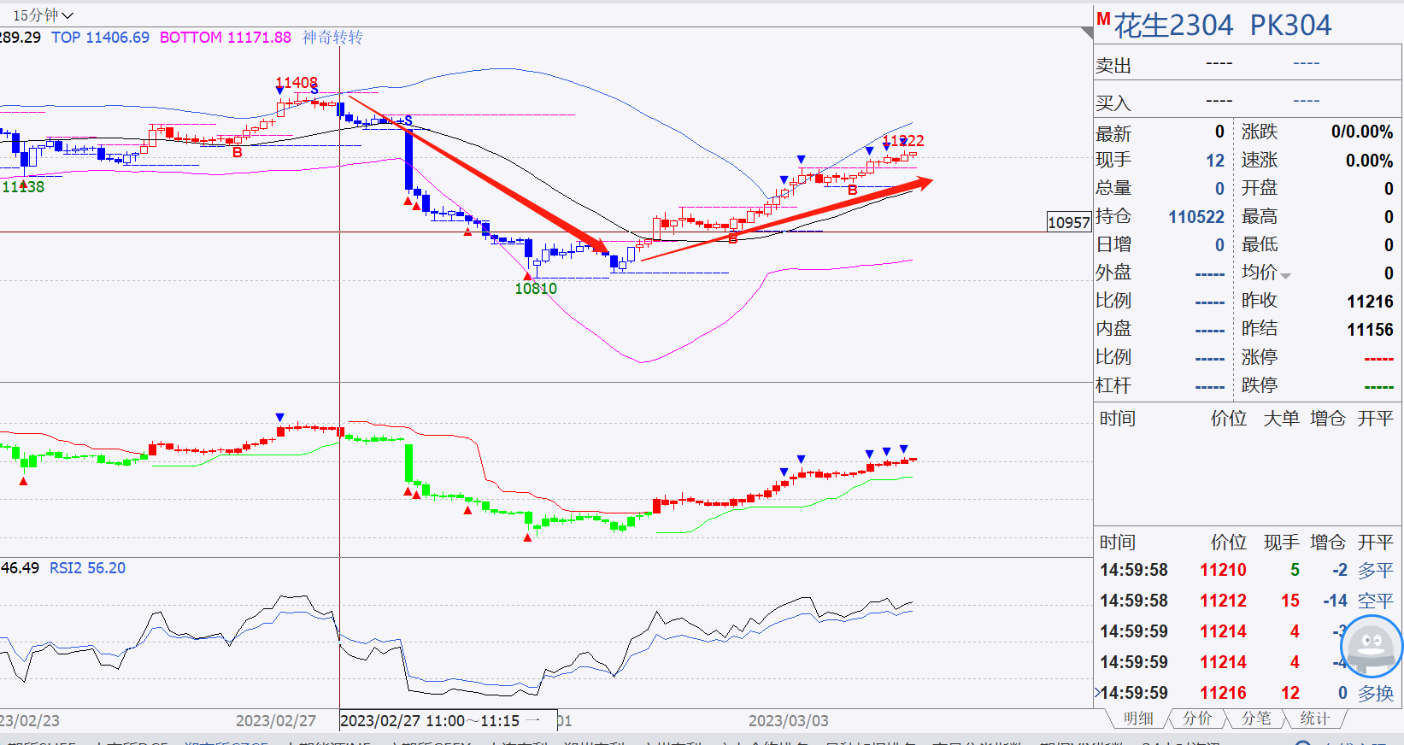This screenshot has width=1404, height=745.
Task: Click the RSI2 56.20 indicator label
Action: coord(87,568)
